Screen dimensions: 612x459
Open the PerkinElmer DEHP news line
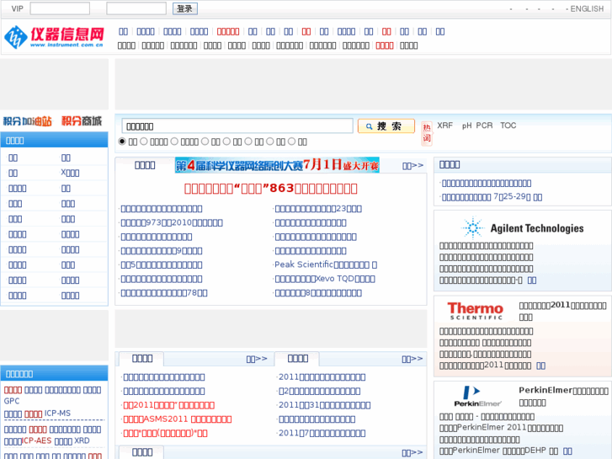(x=499, y=451)
